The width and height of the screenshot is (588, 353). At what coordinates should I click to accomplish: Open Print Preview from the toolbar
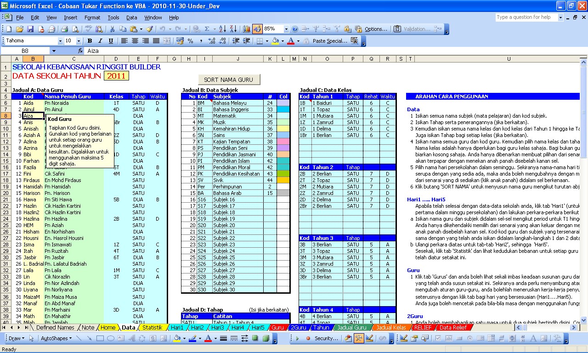coord(74,29)
